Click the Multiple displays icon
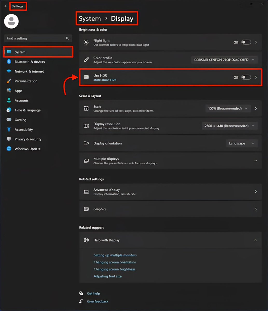268x311 pixels. pos(86,161)
